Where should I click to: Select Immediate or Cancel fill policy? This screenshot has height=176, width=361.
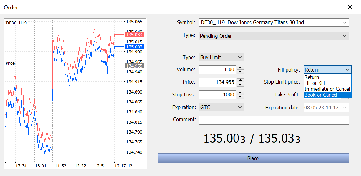tap(327, 89)
